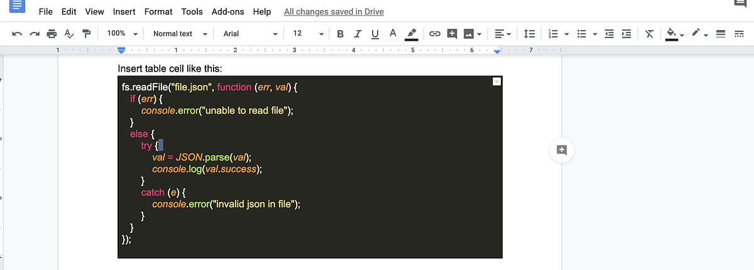The width and height of the screenshot is (754, 270).
Task: Clear formatting from selection
Action: (650, 34)
